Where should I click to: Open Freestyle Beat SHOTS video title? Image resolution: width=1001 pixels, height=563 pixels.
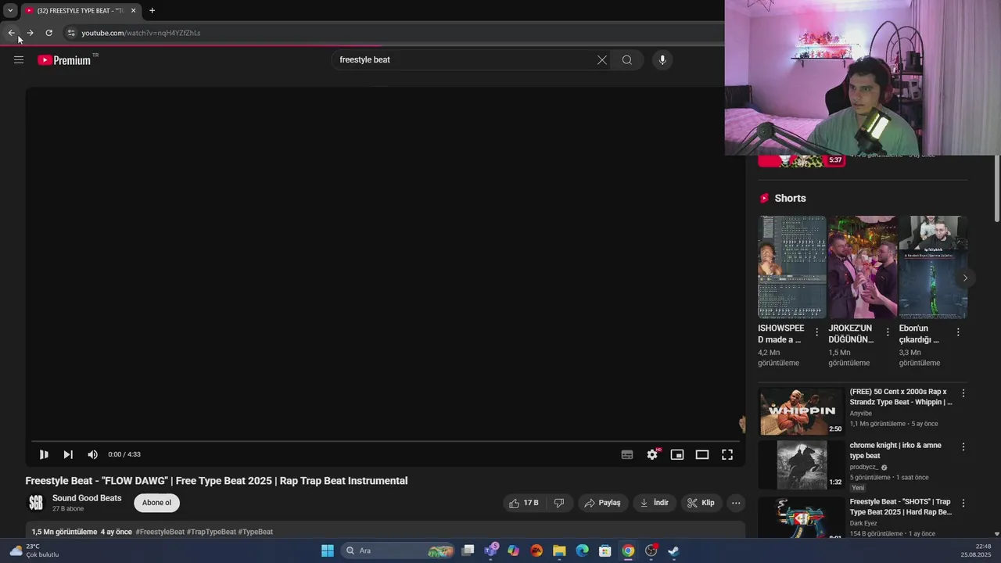point(901,507)
